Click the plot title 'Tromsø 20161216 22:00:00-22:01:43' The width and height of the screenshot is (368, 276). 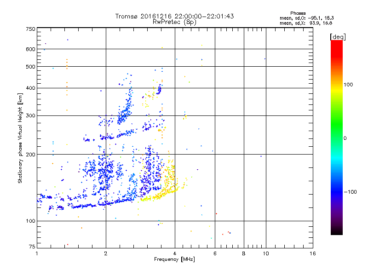[174, 16]
